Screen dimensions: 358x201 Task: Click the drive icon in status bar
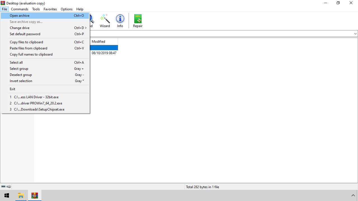point(3,186)
